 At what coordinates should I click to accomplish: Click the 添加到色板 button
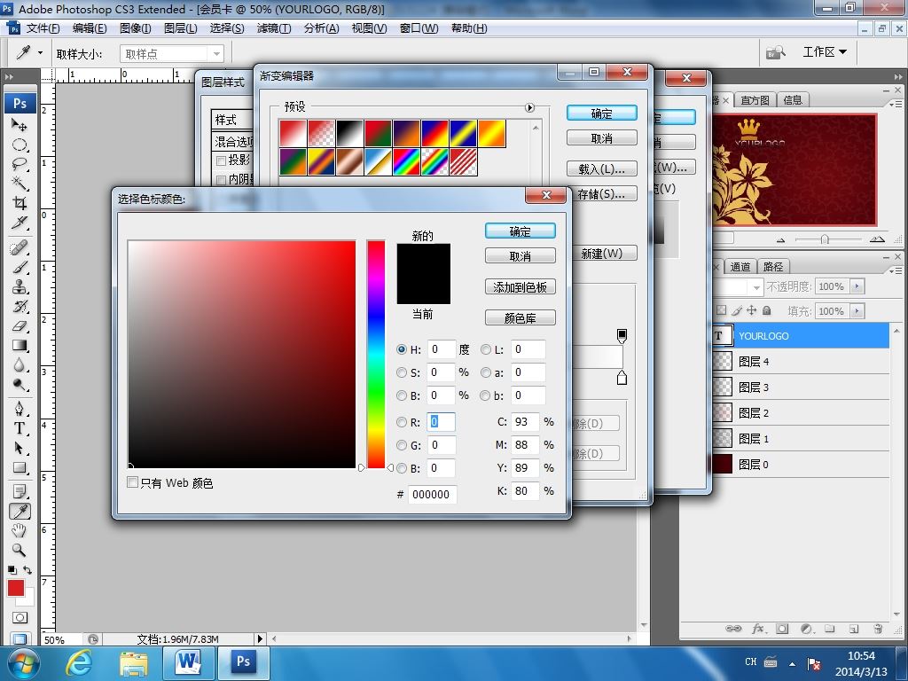(520, 287)
